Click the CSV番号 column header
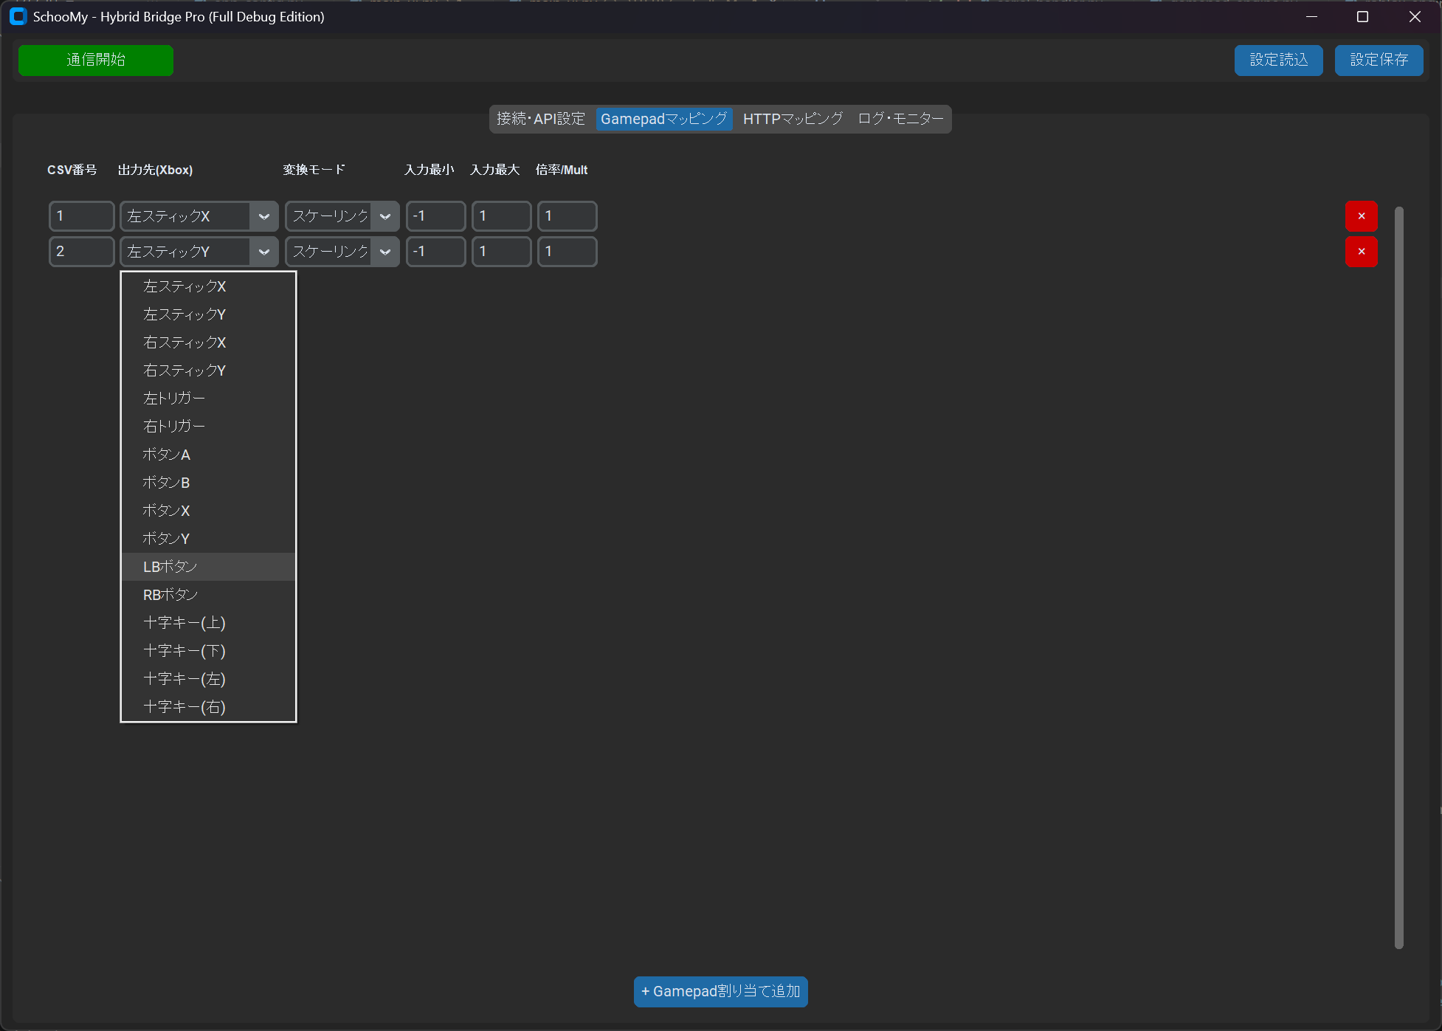Viewport: 1442px width, 1031px height. 72,170
